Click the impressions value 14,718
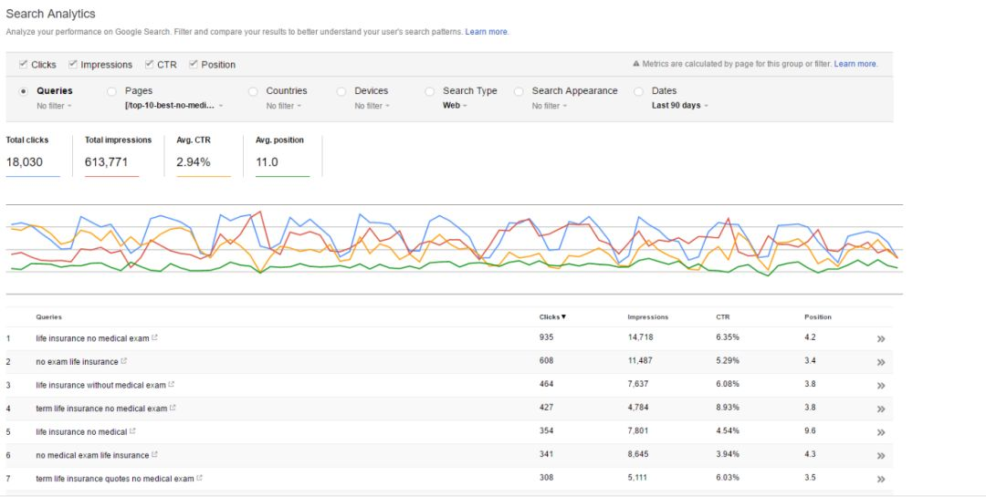Image resolution: width=986 pixels, height=497 pixels. pos(640,337)
